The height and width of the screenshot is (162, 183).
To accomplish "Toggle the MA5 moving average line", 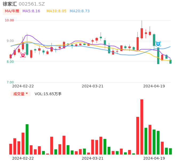I will coord(31,11).
